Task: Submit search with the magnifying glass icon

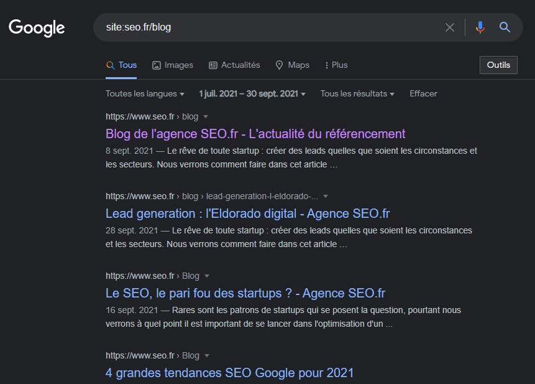Action: coord(505,27)
